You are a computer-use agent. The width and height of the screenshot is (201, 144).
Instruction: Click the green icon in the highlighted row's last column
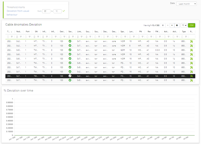point(191,76)
